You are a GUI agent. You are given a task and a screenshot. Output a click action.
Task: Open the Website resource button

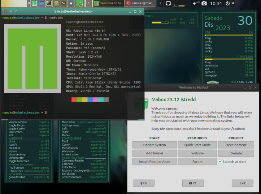coord(197,153)
